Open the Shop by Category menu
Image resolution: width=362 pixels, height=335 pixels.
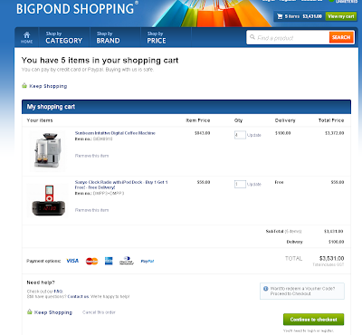pos(64,37)
